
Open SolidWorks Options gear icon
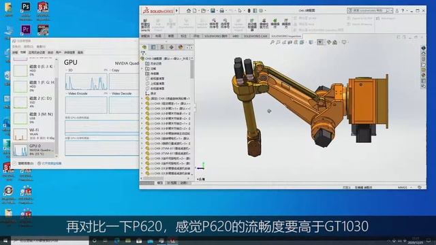261,11
